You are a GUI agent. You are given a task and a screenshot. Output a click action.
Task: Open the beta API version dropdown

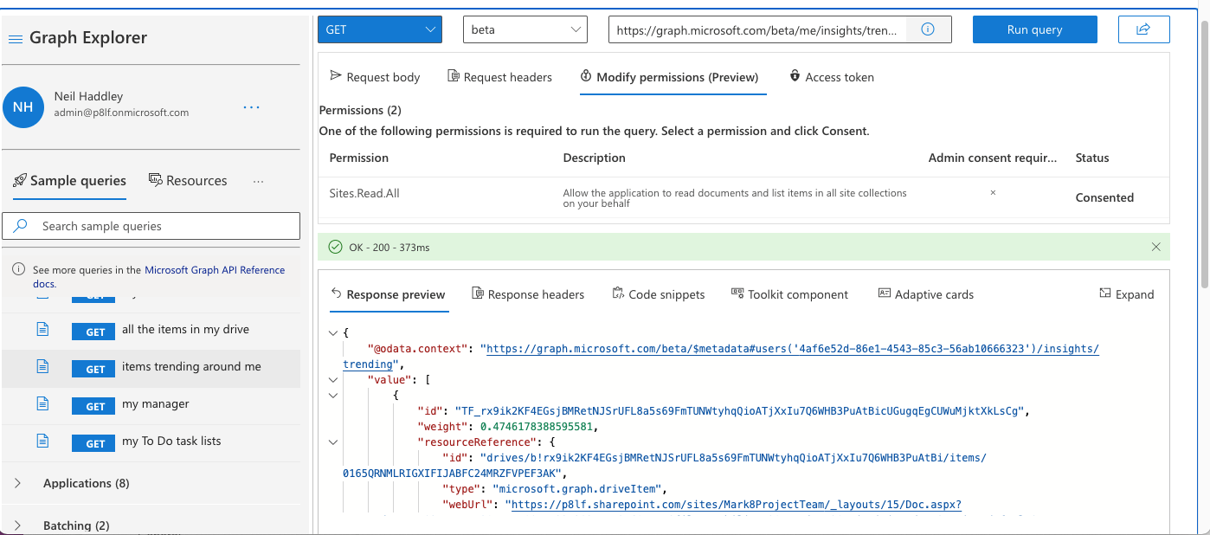(x=525, y=29)
